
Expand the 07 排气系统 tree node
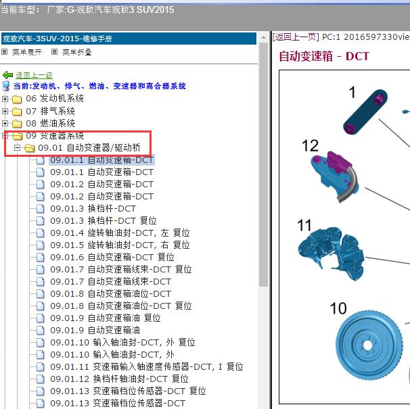pyautogui.click(x=5, y=112)
